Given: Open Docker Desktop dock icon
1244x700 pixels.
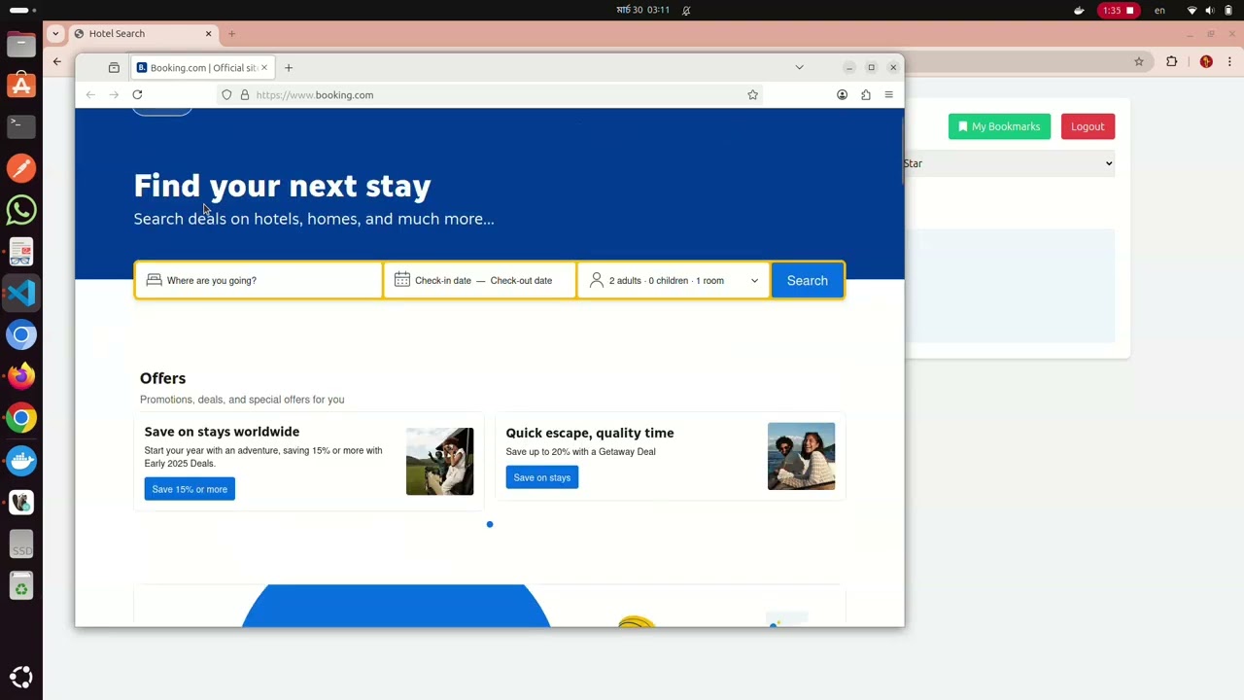Looking at the screenshot, I should (21, 461).
